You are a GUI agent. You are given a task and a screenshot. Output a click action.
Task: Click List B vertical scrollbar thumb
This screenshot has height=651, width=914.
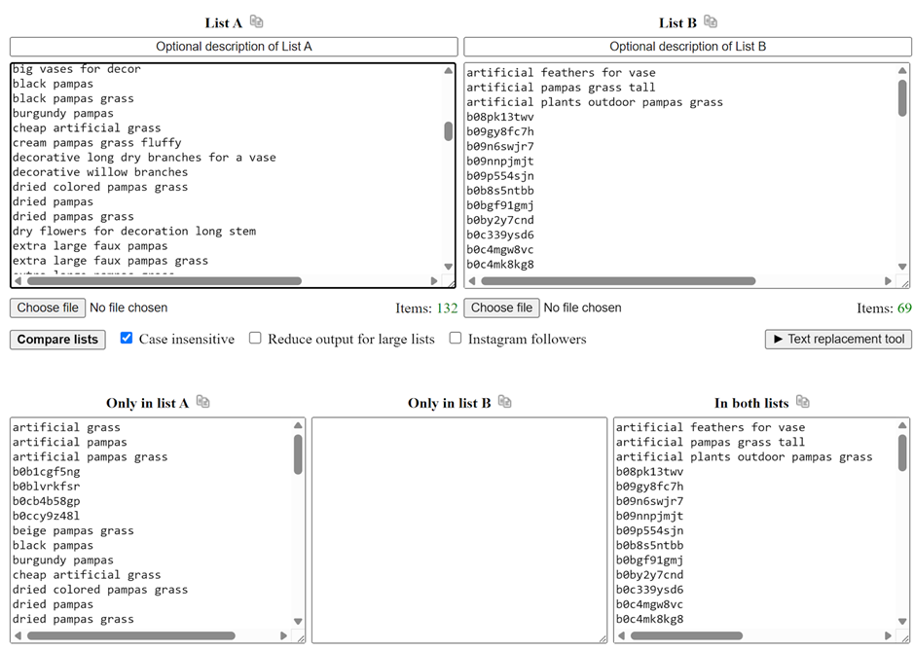click(x=902, y=98)
